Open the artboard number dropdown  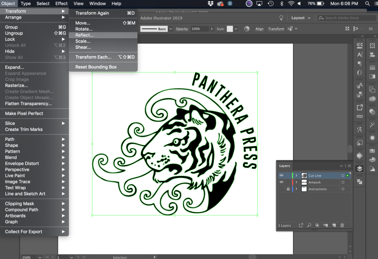(72, 257)
